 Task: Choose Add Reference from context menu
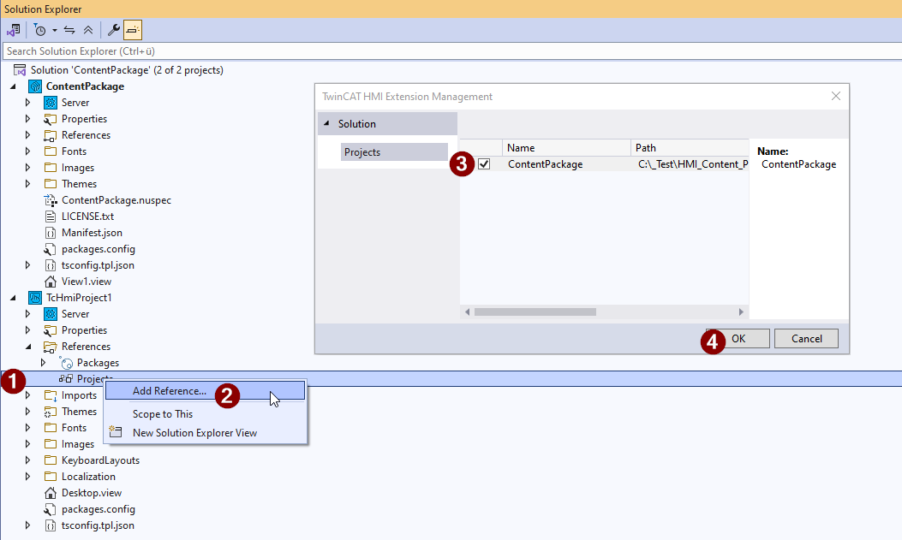169,391
